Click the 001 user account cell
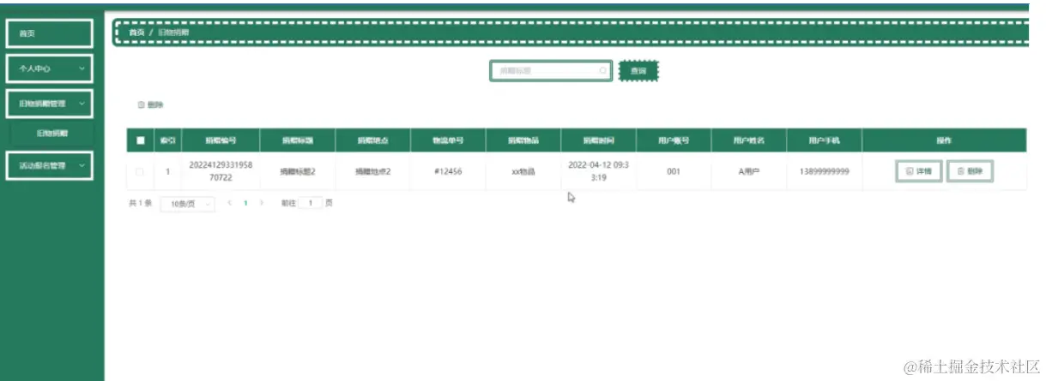 click(x=674, y=172)
